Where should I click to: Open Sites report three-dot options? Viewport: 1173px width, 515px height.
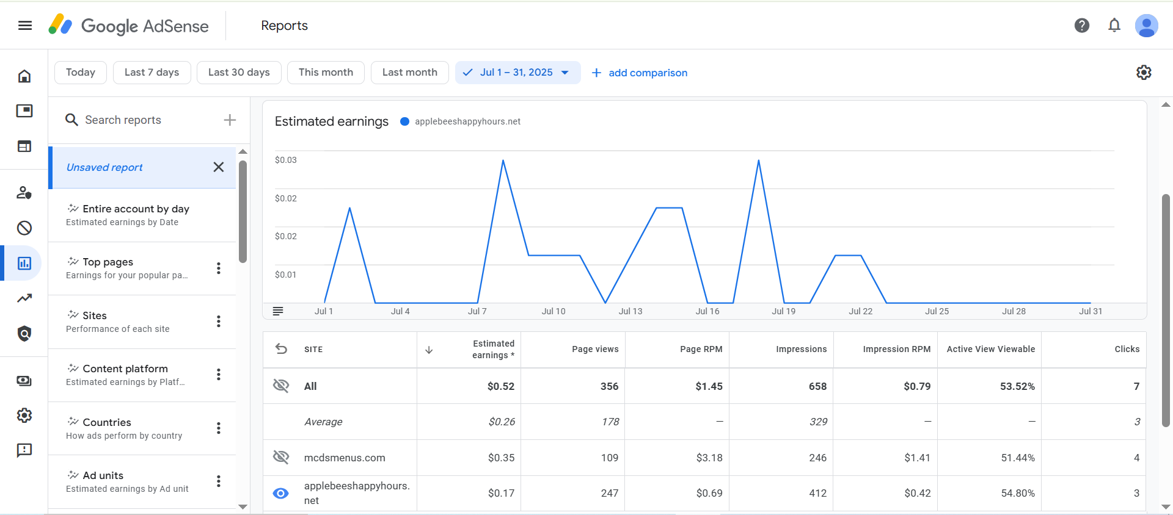point(219,322)
